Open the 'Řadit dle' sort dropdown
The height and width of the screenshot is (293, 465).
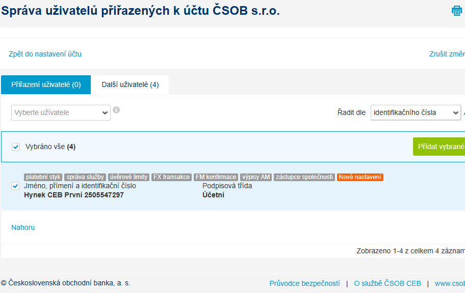pyautogui.click(x=416, y=113)
